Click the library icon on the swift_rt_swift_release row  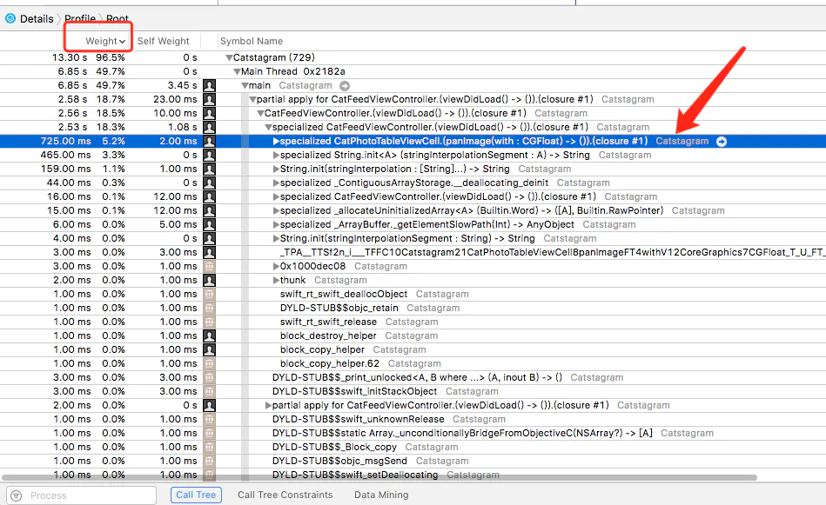click(210, 322)
